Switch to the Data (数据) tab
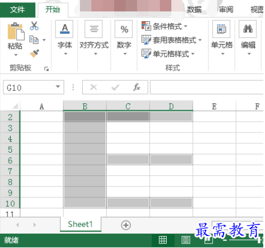This screenshot has height=248, width=265. pyautogui.click(x=194, y=10)
